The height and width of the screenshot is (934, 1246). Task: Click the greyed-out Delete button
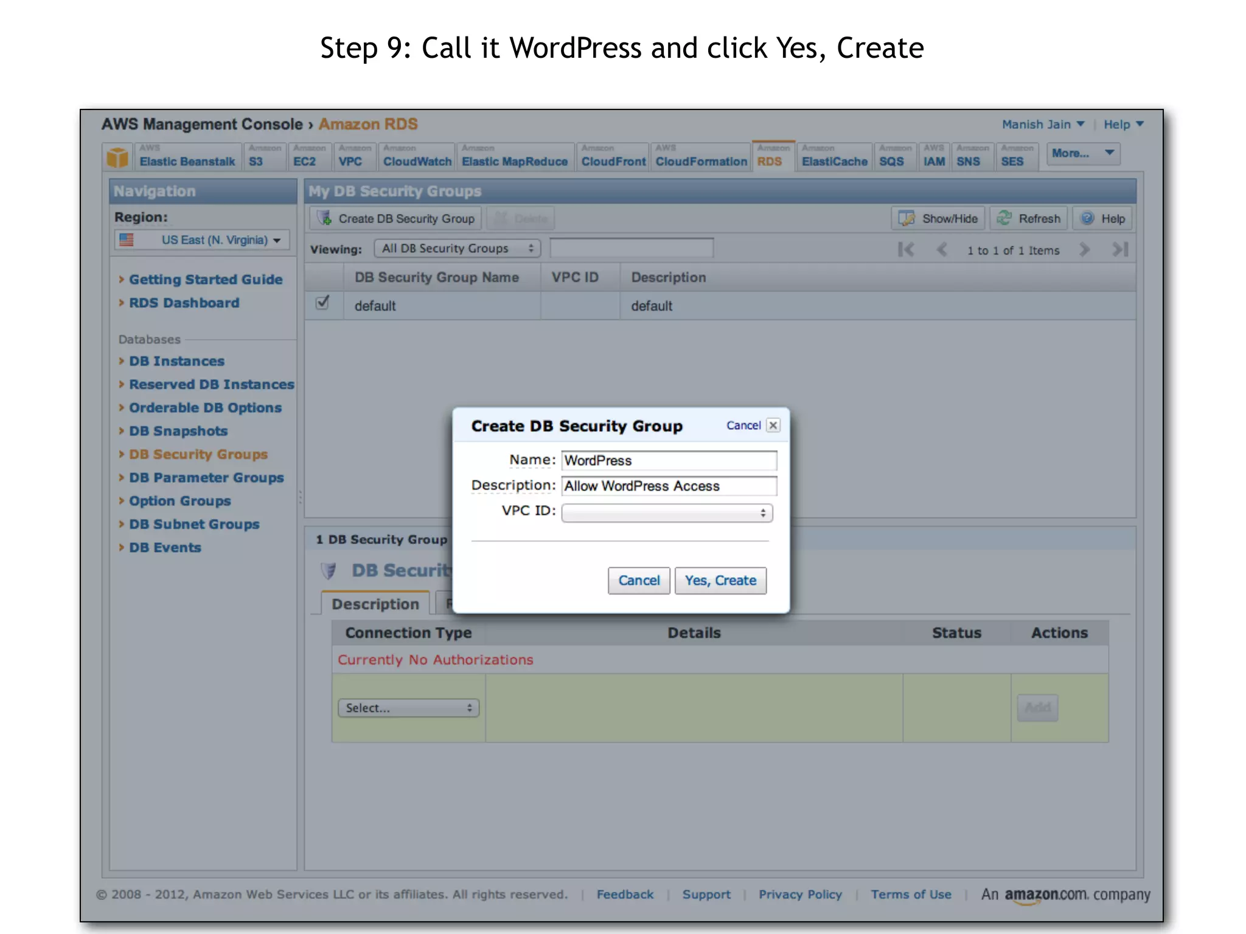520,218
